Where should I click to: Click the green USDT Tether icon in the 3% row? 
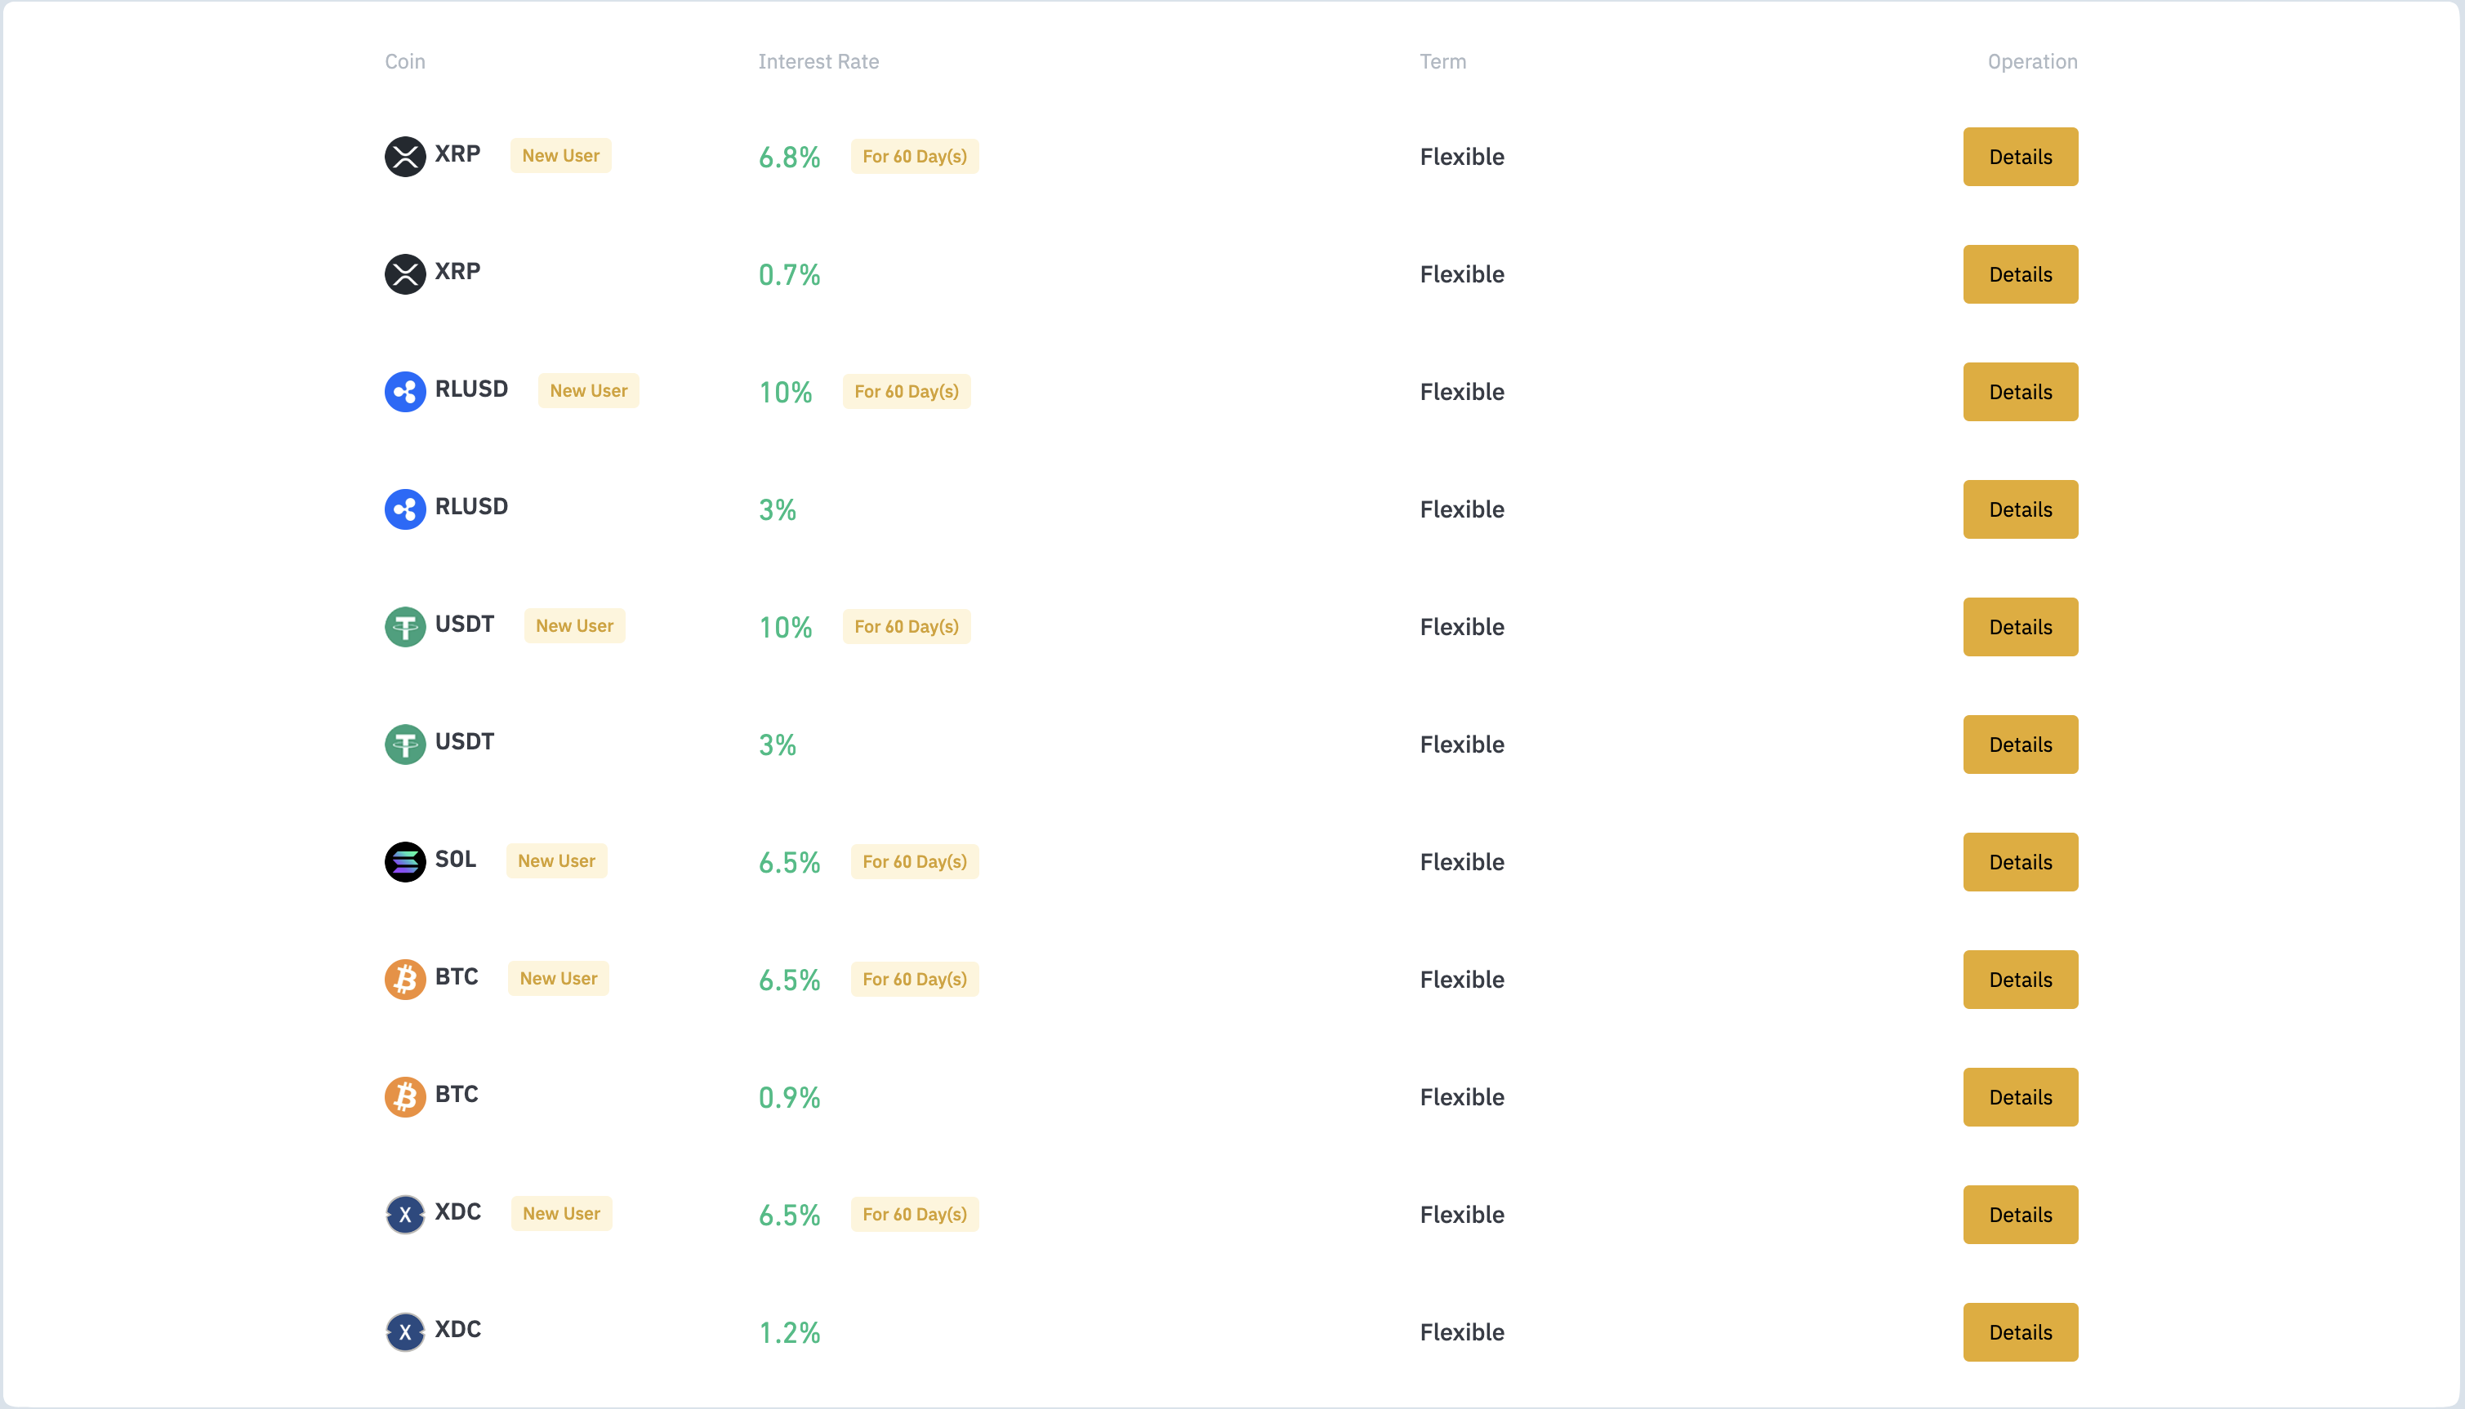pos(404,745)
